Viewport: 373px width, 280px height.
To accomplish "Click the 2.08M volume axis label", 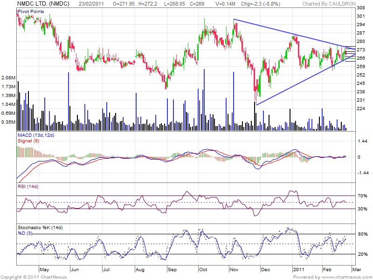I will [x=8, y=77].
